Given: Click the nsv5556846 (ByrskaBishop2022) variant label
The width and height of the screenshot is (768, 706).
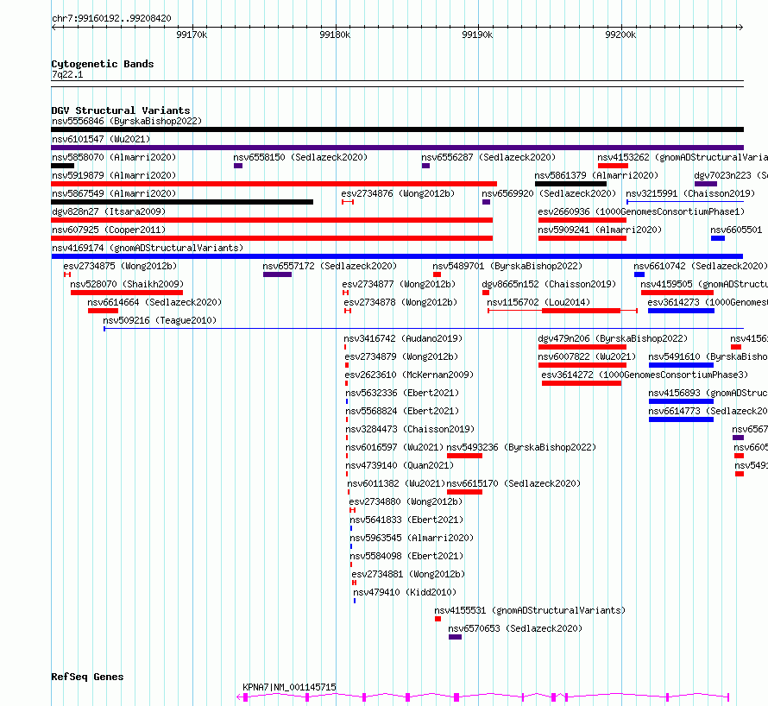Looking at the screenshot, I should click(127, 121).
